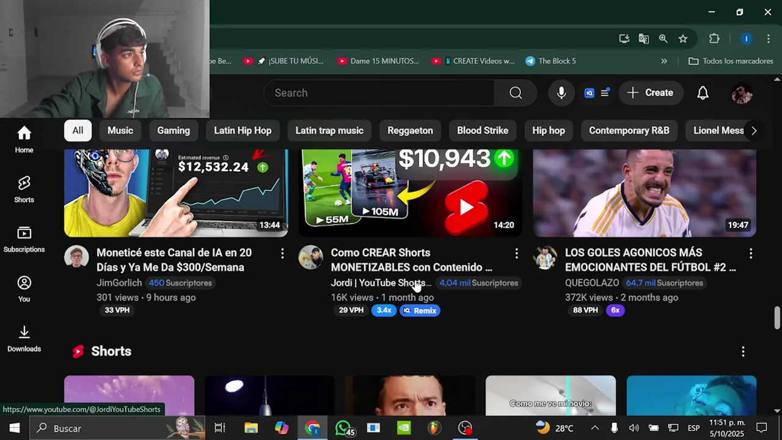Open the Jordi | YouTube Shorts channel link
The width and height of the screenshot is (782, 440).
(x=381, y=283)
